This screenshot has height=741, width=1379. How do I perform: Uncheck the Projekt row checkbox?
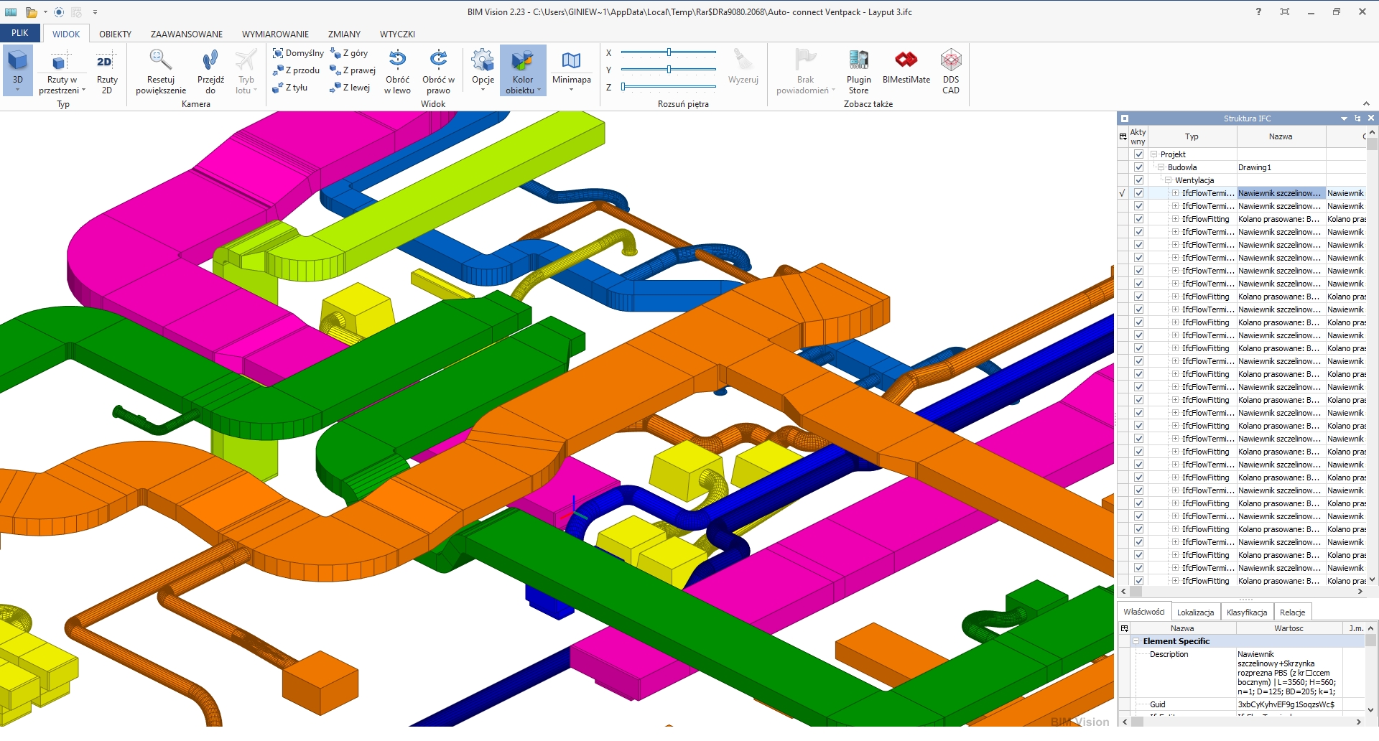(1138, 154)
